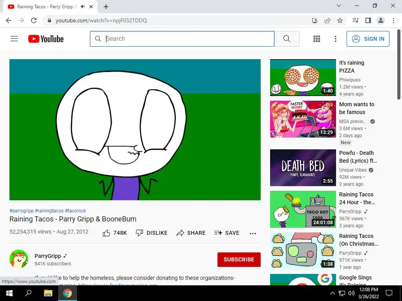Click the address bar URL
The width and height of the screenshot is (402, 301).
(101, 20)
